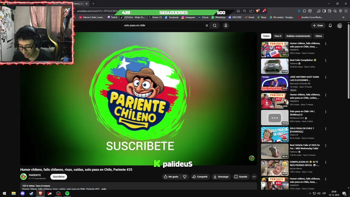This screenshot has width=350, height=197.
Task: Click the Descargar button
Action: [x=221, y=177]
